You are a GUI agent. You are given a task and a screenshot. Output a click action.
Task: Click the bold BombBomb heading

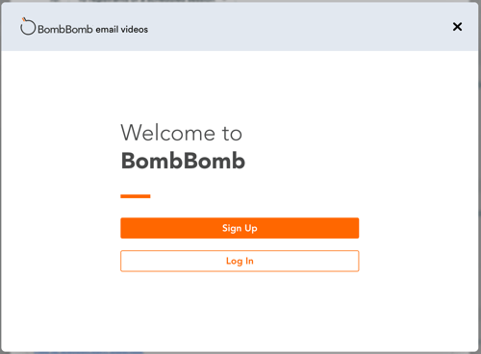click(x=183, y=161)
